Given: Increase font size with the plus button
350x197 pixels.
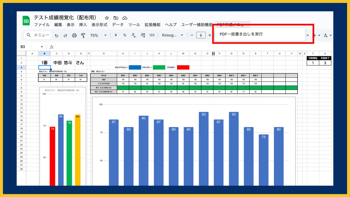Looking at the screenshot, I should pyautogui.click(x=210, y=35).
